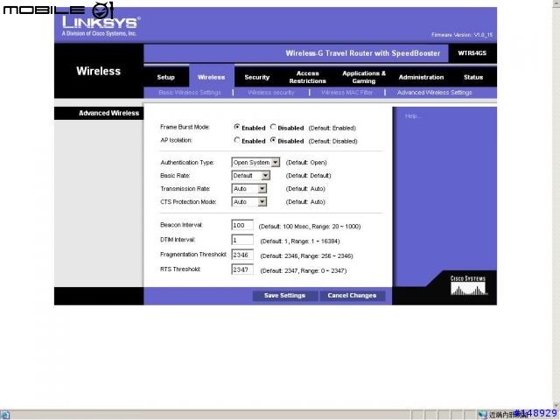
Task: Open Advanced Wireless Settings sub-tab
Action: click(x=434, y=93)
